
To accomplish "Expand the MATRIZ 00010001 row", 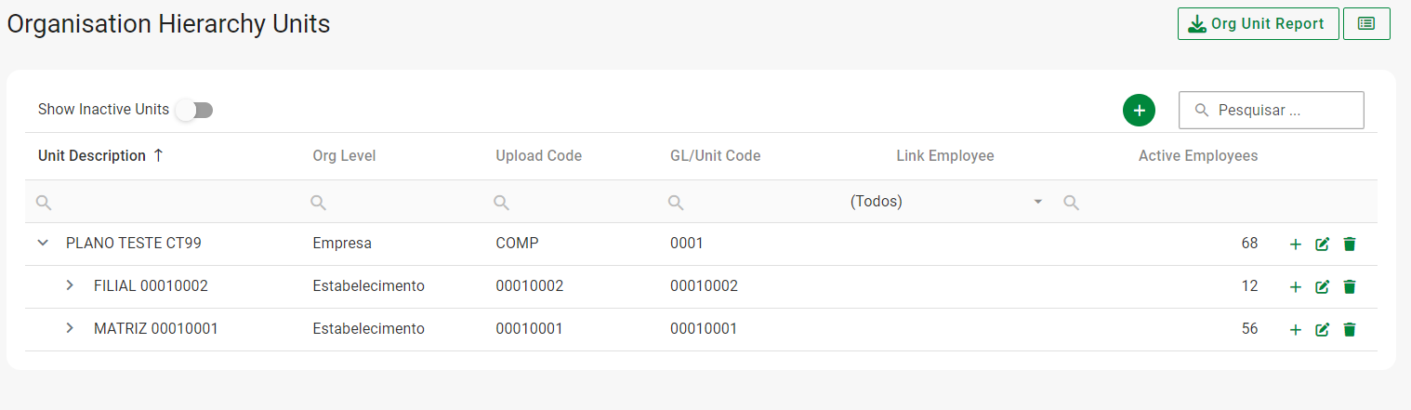I will click(x=70, y=328).
